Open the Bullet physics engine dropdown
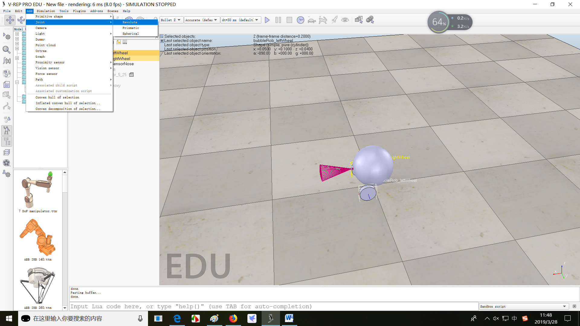 (x=171, y=20)
